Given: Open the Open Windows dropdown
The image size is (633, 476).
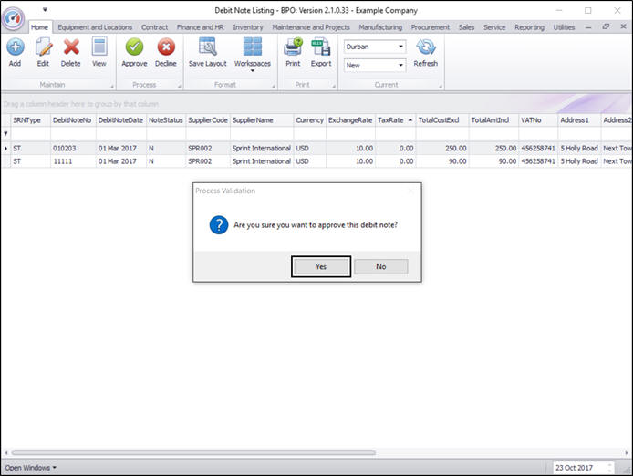Looking at the screenshot, I should click(30, 468).
